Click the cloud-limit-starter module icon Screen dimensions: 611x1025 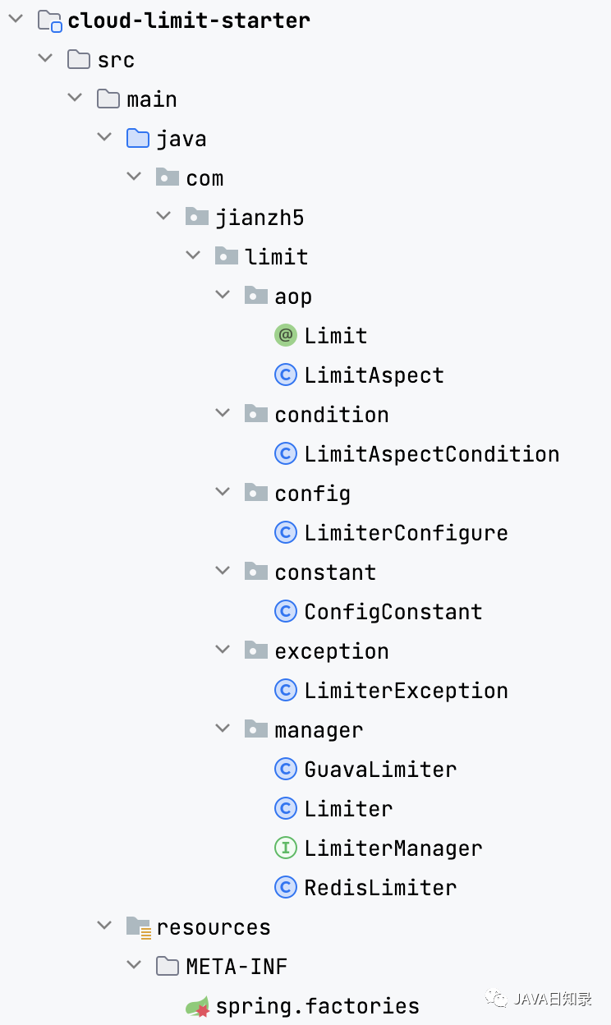50,21
